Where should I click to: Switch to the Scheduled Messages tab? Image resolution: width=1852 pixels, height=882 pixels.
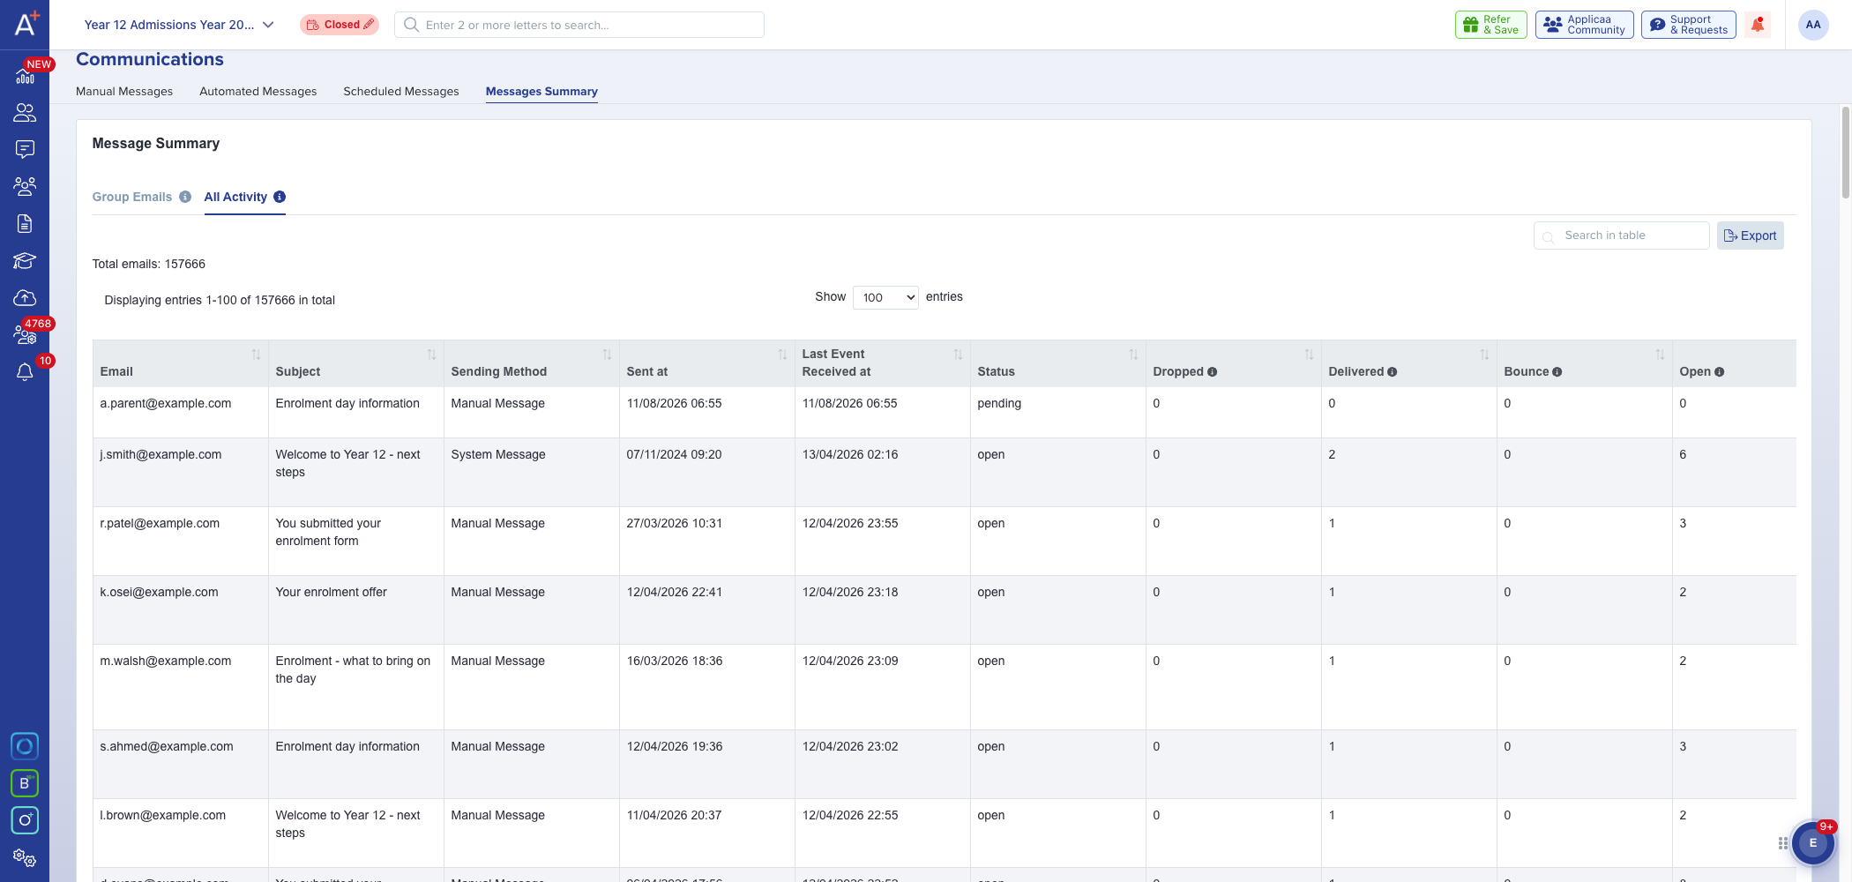tap(401, 92)
